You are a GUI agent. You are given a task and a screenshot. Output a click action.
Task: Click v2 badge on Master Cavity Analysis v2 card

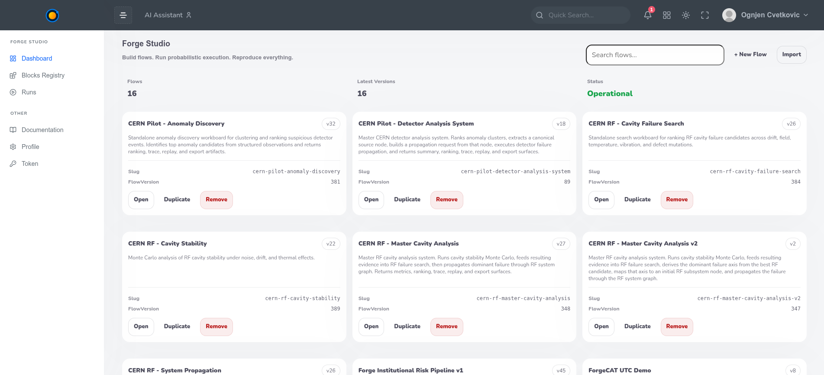click(793, 244)
